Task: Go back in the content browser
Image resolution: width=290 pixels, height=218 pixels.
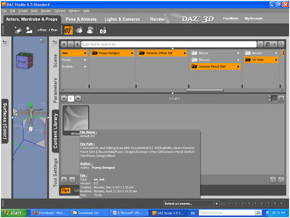Action: point(64,44)
